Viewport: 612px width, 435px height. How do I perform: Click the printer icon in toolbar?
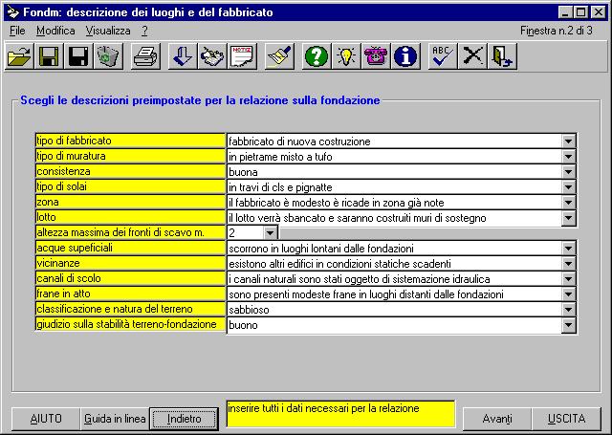point(145,57)
